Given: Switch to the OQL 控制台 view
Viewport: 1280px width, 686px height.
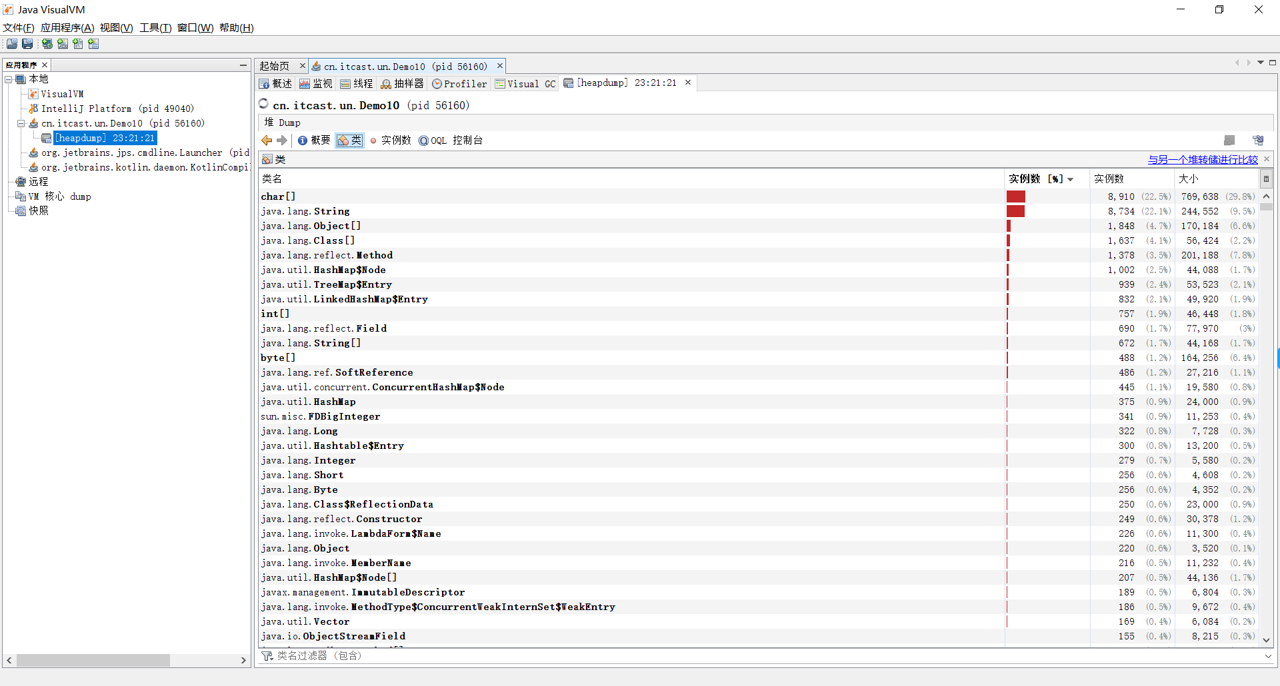Looking at the screenshot, I should tap(451, 141).
